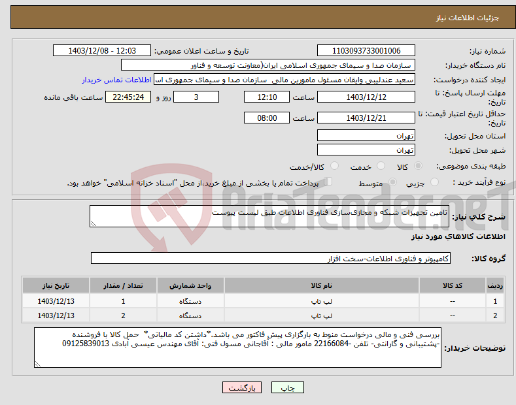The image size is (516, 405).
Task: Click the اطلاعات کالاهای مورد نیاز heading
Action: 458,236
